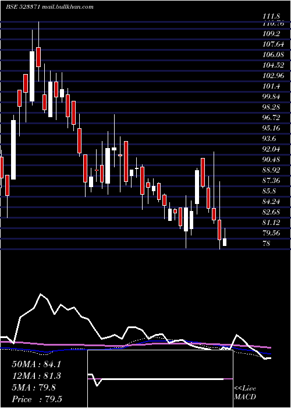Click the 109.2 price axis label
The width and height of the screenshot is (291, 408).
272,34
